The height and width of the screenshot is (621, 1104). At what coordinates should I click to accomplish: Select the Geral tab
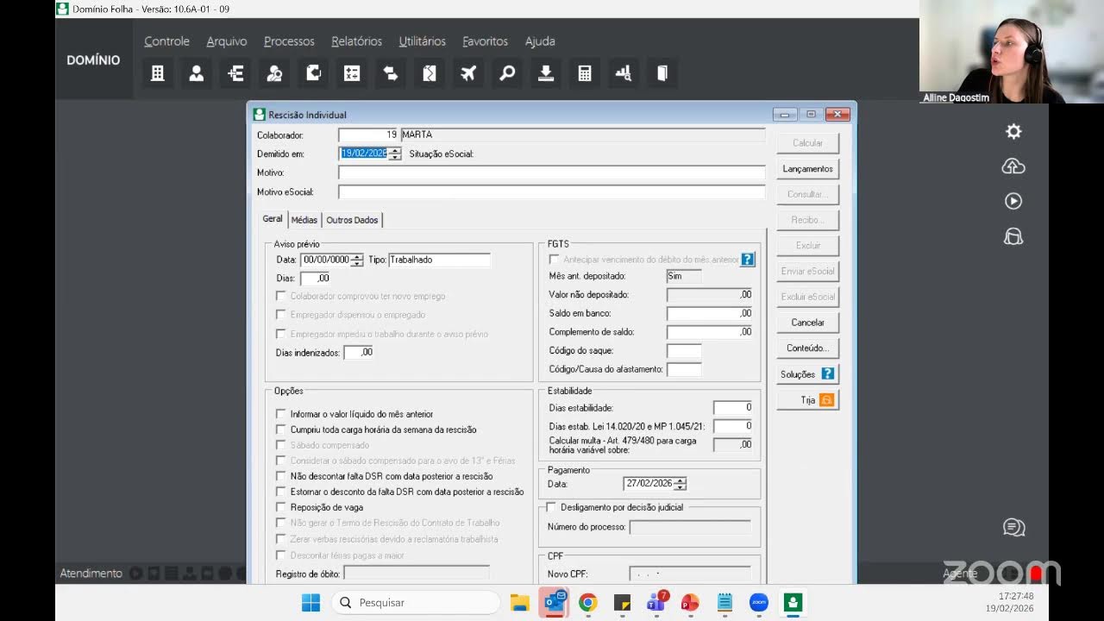[x=273, y=219]
